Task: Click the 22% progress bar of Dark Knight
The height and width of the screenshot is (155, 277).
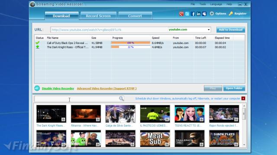Action: [x=131, y=47]
